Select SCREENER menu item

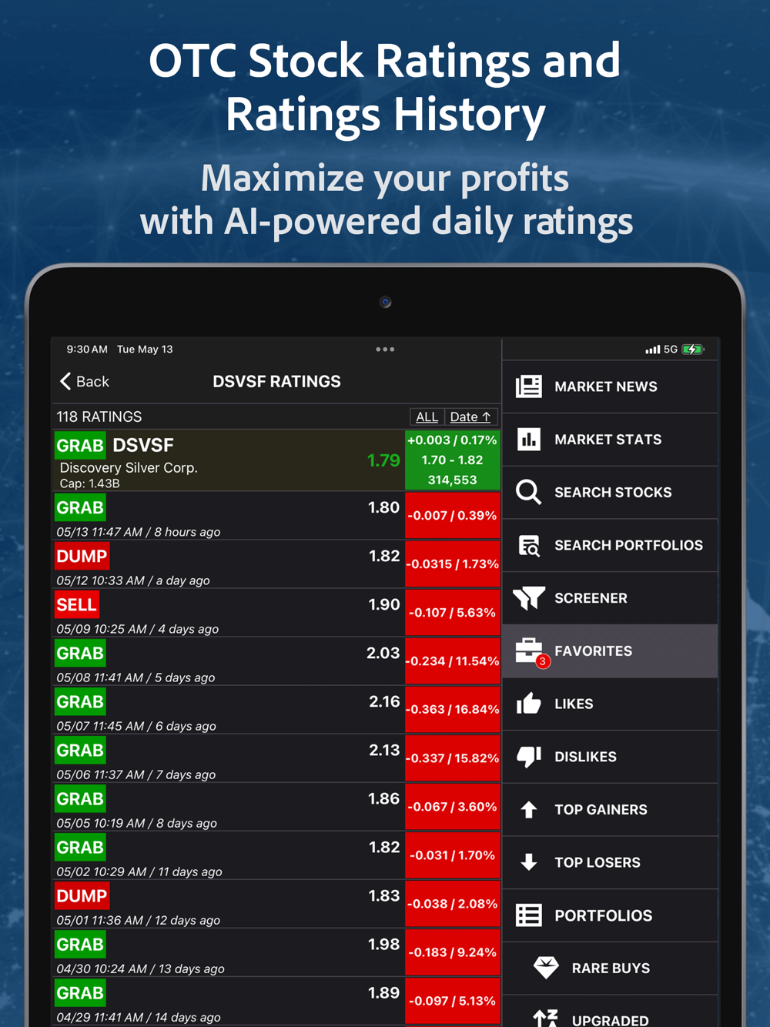tap(610, 598)
